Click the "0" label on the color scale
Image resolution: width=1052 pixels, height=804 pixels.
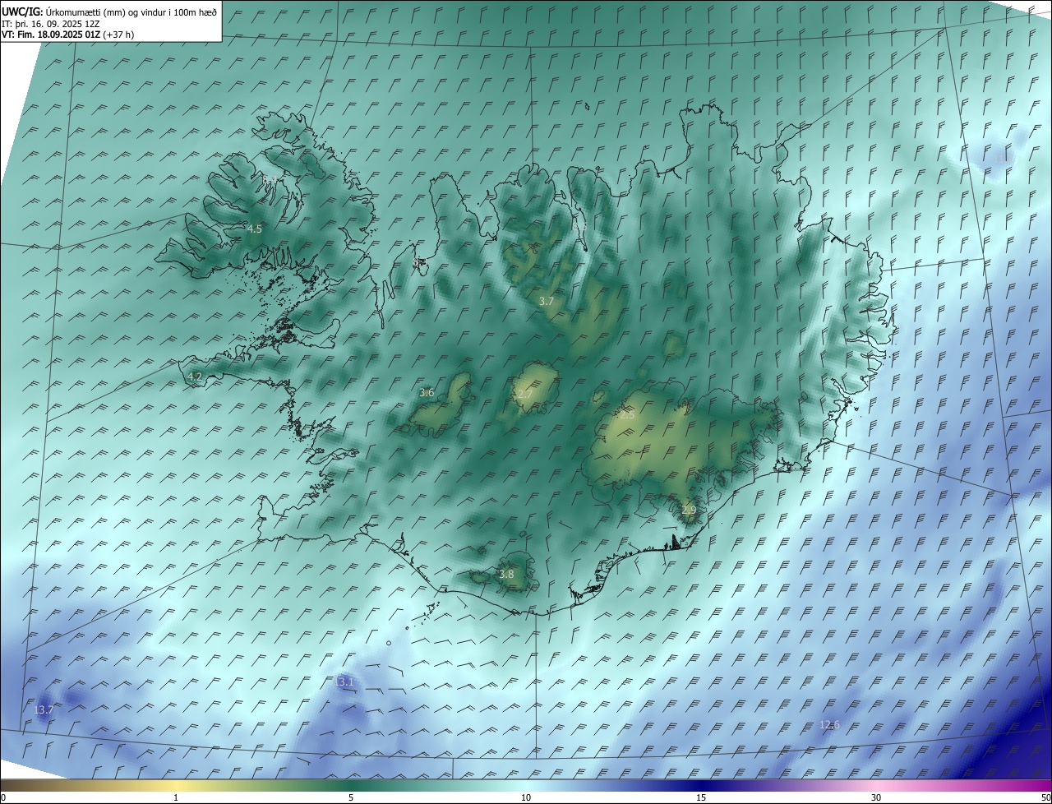click(x=3, y=798)
